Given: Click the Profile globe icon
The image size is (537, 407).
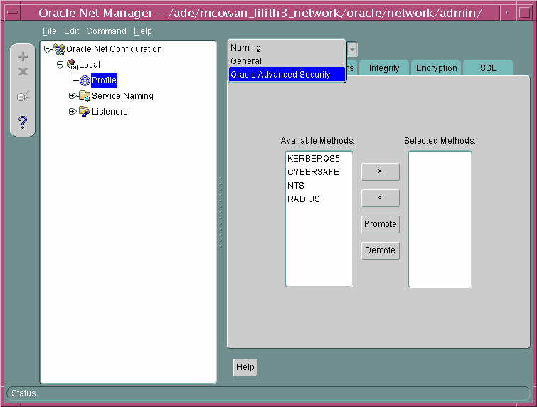Looking at the screenshot, I should (85, 80).
